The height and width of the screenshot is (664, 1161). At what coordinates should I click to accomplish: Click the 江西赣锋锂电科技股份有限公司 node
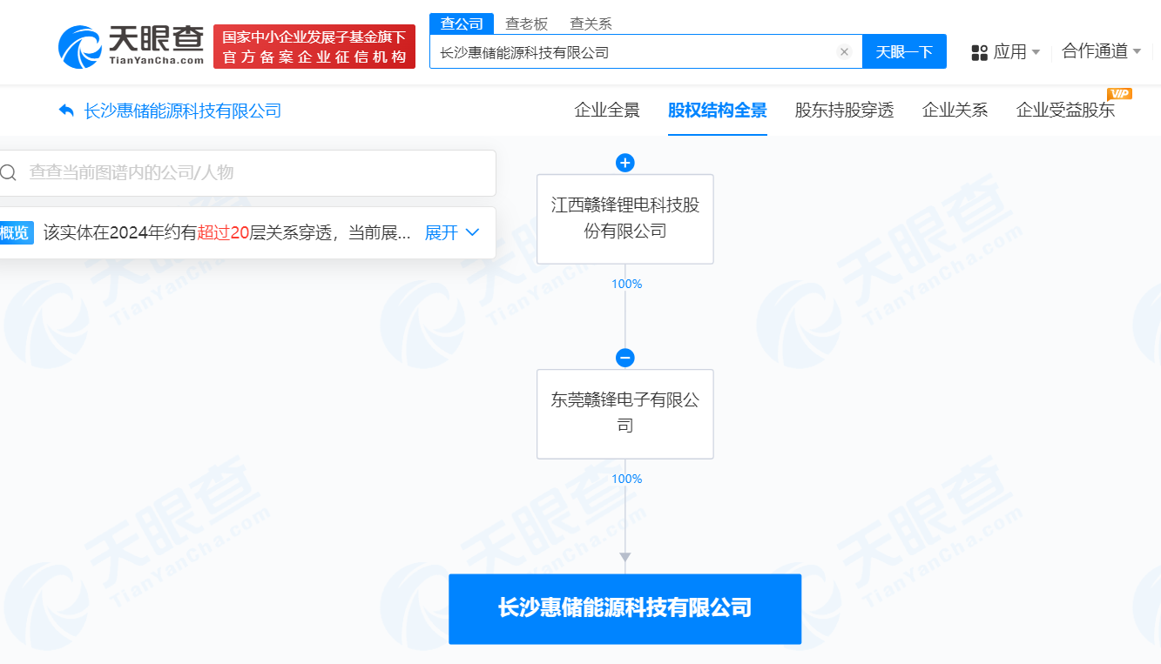tap(624, 219)
